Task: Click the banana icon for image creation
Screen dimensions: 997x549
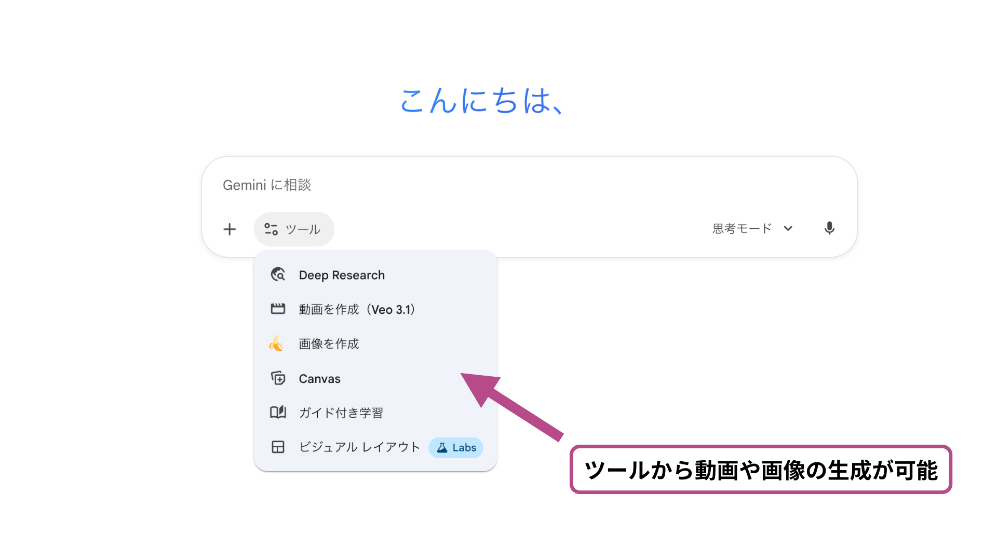Action: (x=276, y=344)
